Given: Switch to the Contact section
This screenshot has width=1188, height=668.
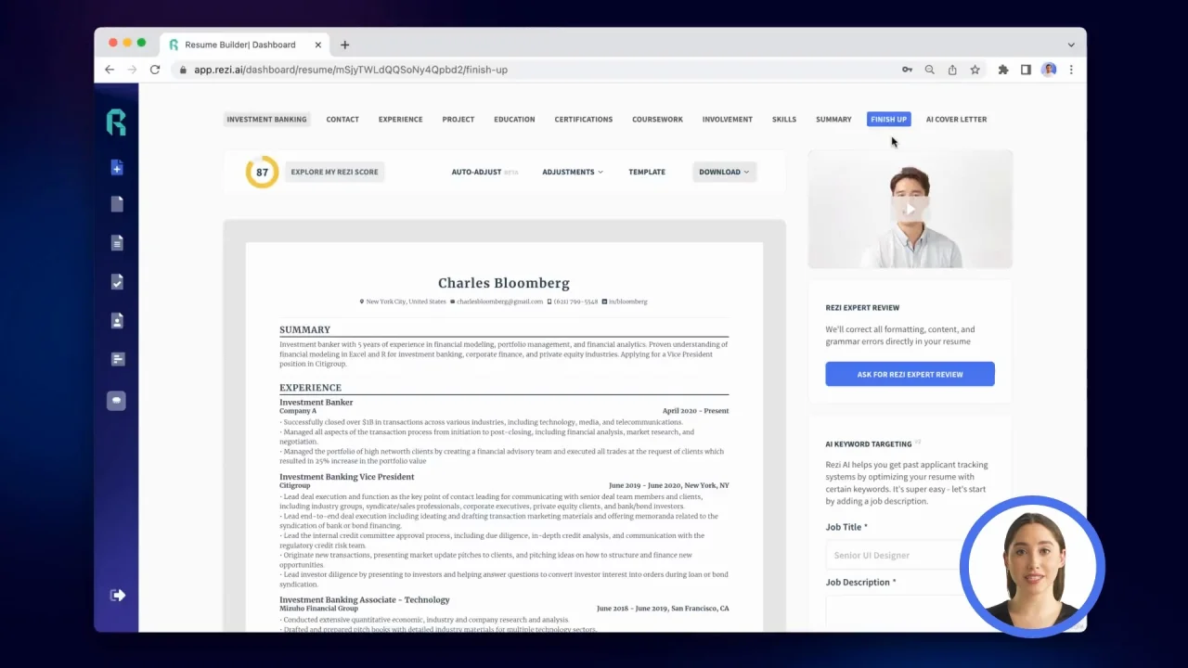Looking at the screenshot, I should (x=342, y=119).
